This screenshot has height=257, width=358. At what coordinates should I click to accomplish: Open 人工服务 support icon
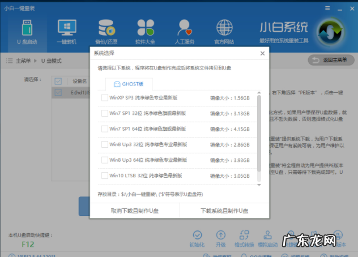(x=185, y=32)
